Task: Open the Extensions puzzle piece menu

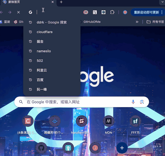Action: coord(112,12)
